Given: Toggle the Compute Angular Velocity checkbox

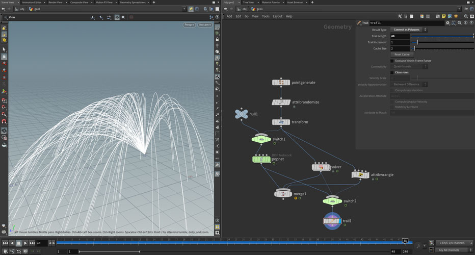Looking at the screenshot, I should (392, 102).
